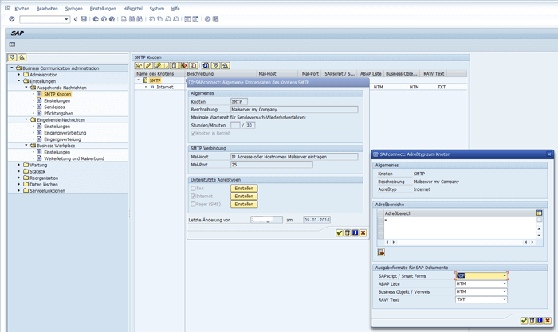Cancel Allgemeine Knotendaten dialog with red X
The width and height of the screenshot is (558, 332).
[x=363, y=232]
